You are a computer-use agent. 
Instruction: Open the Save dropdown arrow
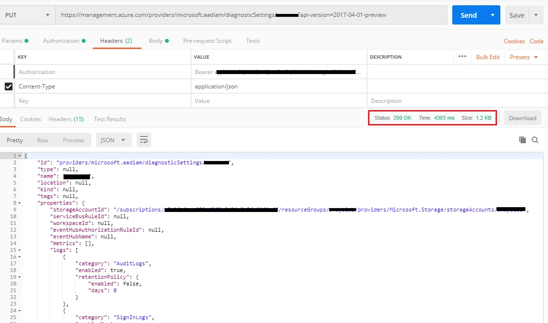(x=536, y=15)
